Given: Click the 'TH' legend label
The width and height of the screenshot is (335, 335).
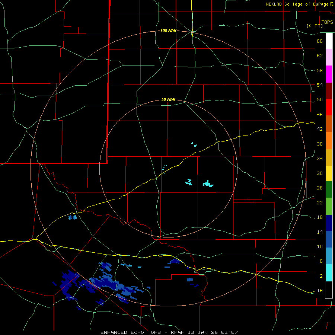Looking at the screenshot, I should 320,290.
